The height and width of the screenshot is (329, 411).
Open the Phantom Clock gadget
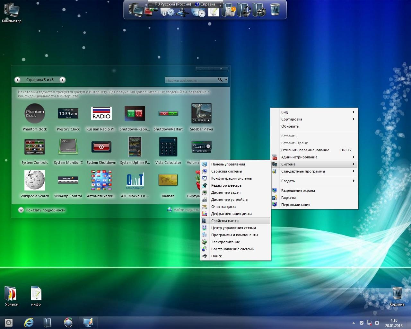tap(35, 114)
